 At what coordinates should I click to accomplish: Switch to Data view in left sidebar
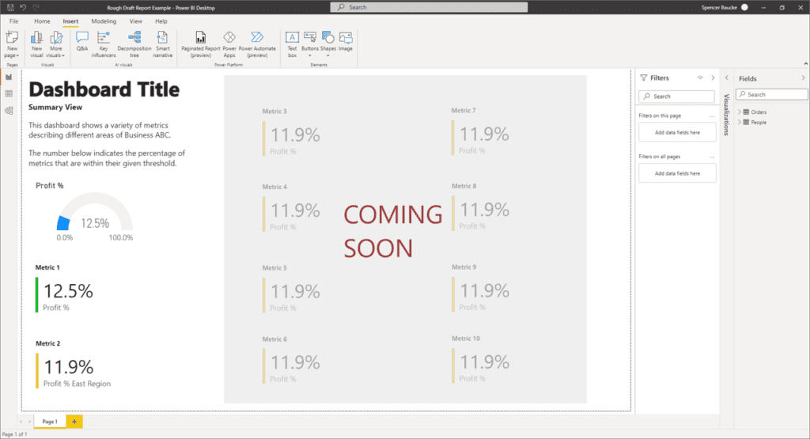click(x=9, y=94)
